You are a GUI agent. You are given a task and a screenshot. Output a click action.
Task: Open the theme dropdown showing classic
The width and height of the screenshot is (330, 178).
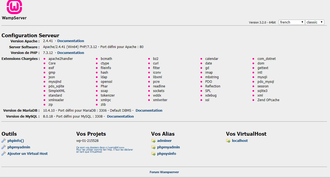pyautogui.click(x=315, y=22)
